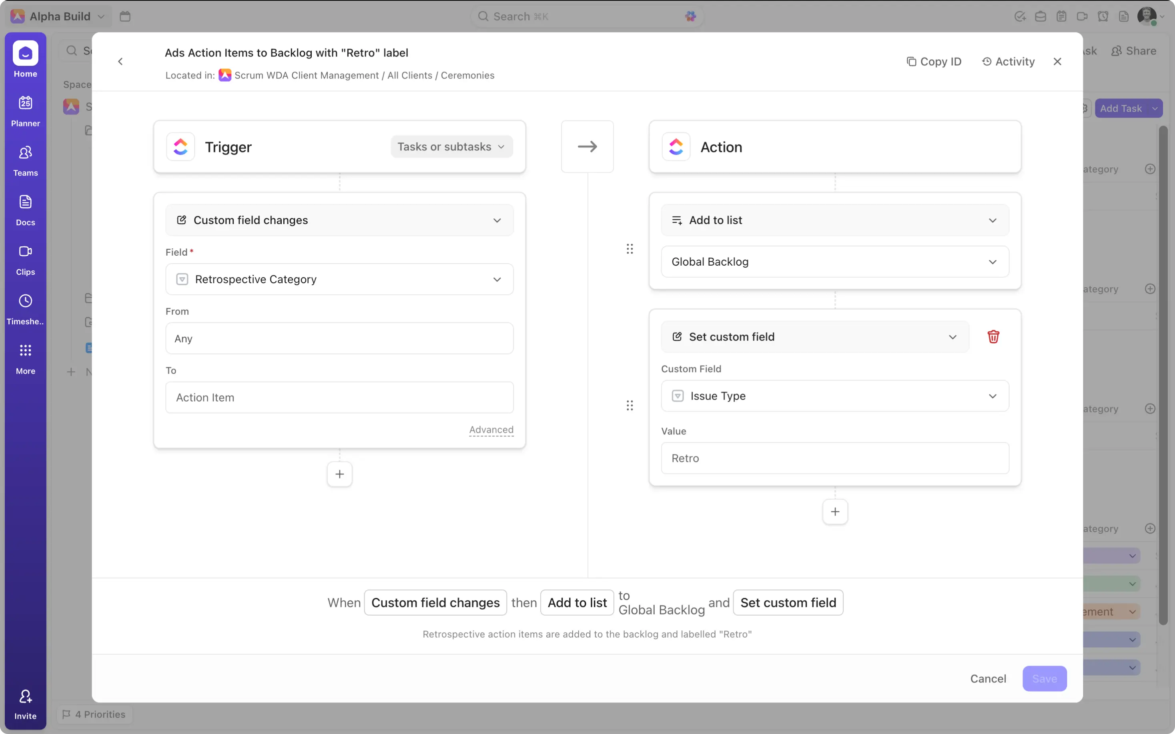Image resolution: width=1175 pixels, height=734 pixels.
Task: Open the Global Backlog list dropdown
Action: [835, 262]
